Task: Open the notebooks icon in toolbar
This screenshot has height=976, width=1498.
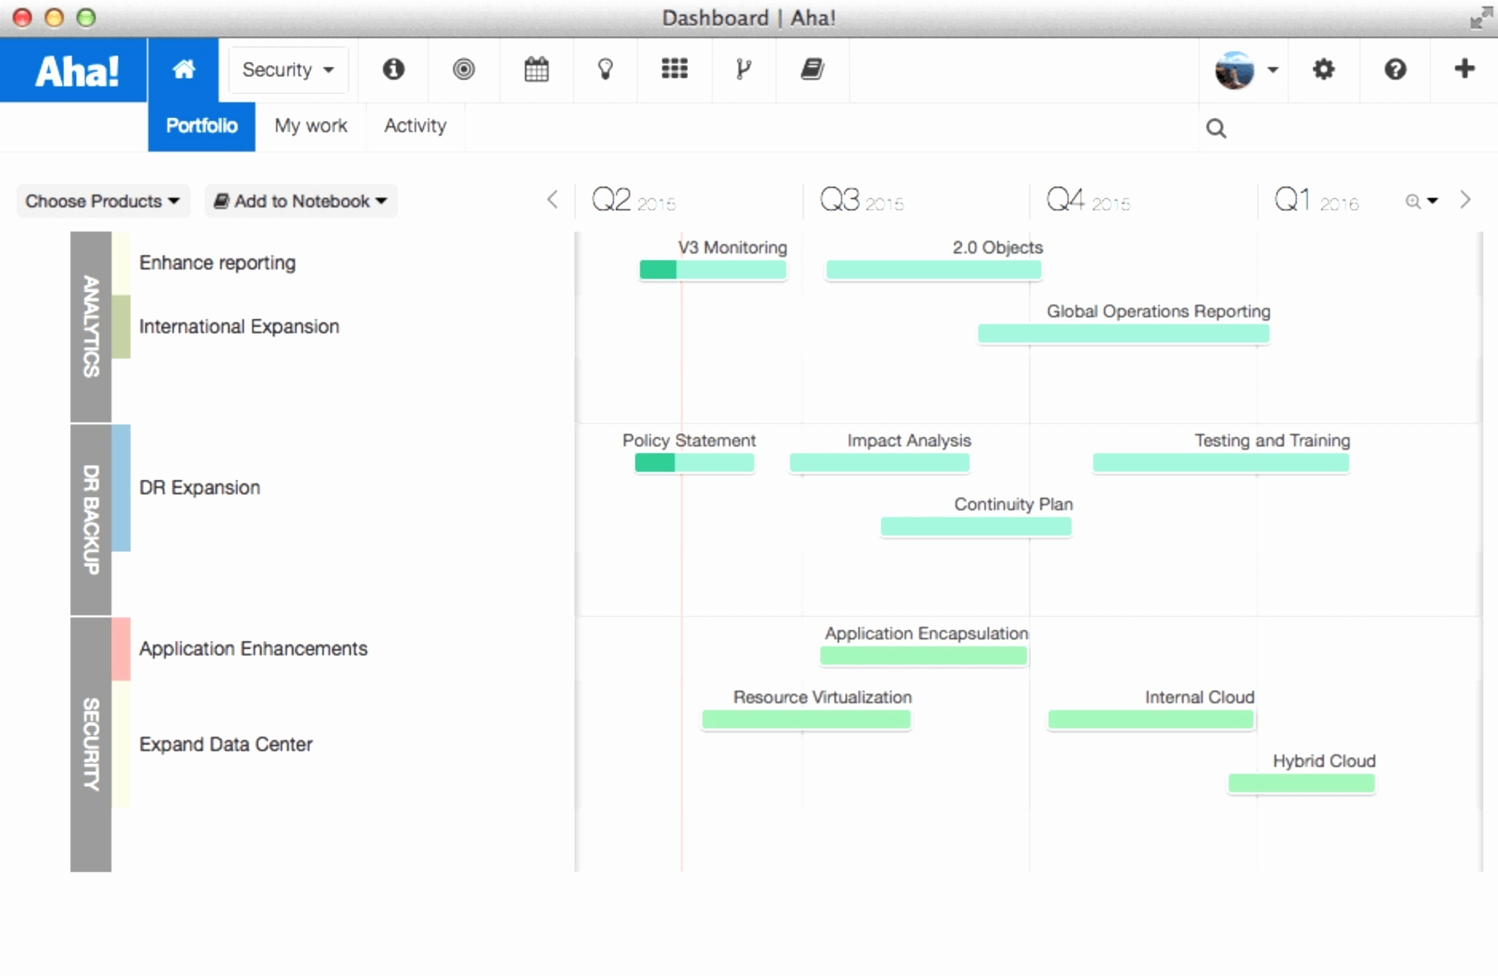Action: (812, 69)
